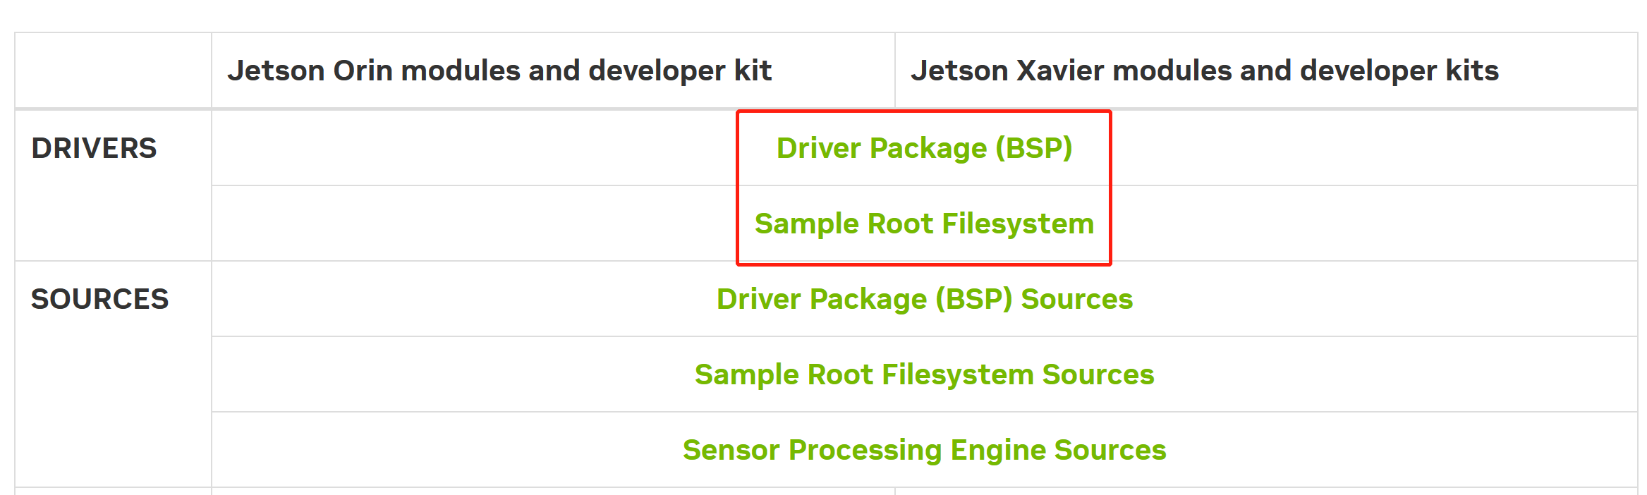Open Sample Root Filesystem Sources link

pyautogui.click(x=924, y=374)
